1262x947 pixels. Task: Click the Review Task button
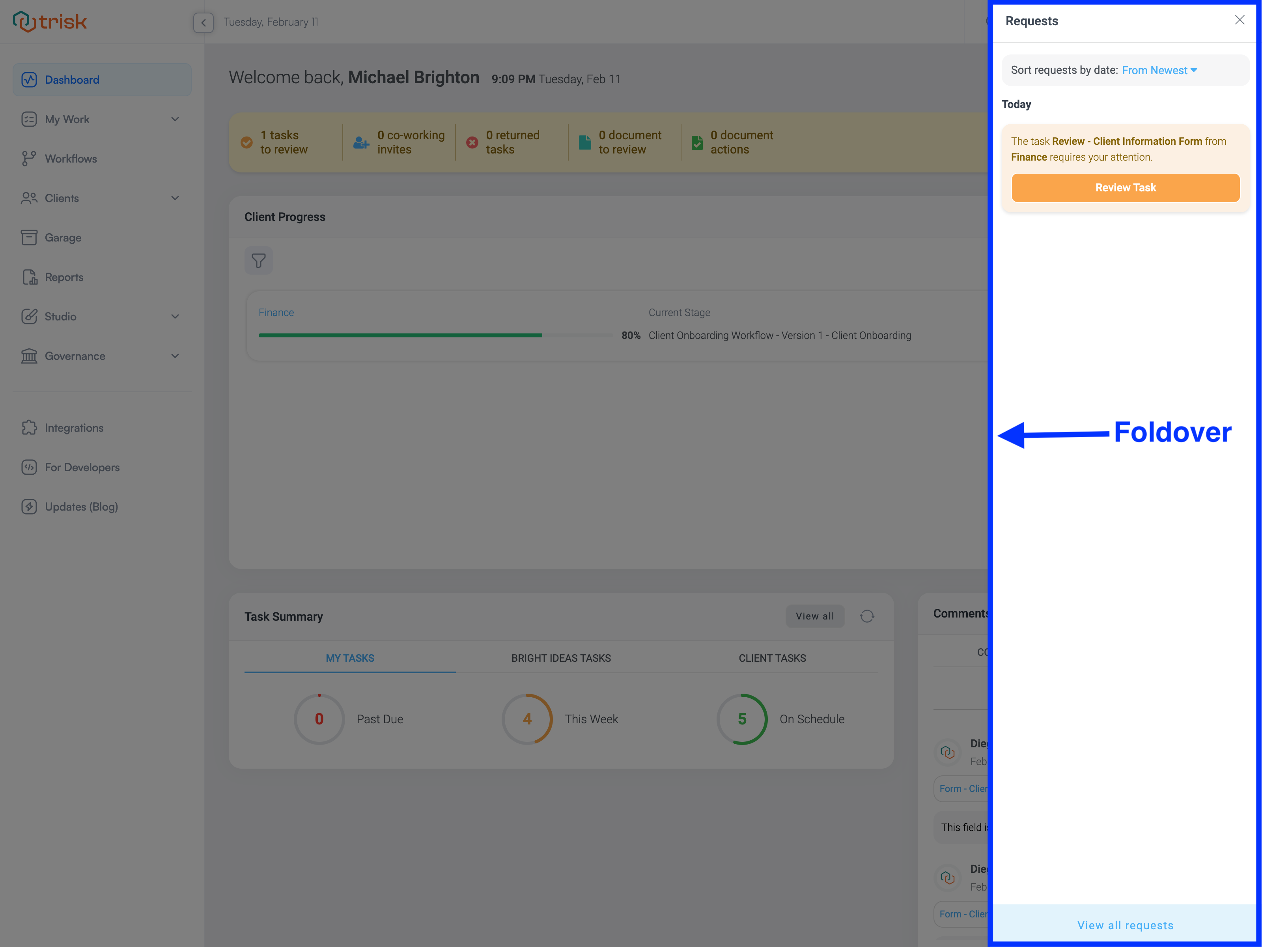1125,188
